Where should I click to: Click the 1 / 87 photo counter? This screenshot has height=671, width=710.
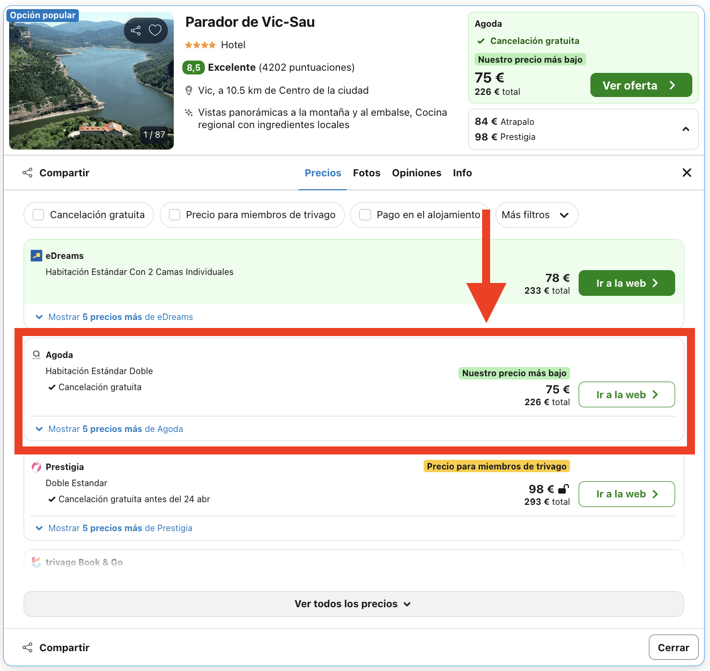pos(154,135)
